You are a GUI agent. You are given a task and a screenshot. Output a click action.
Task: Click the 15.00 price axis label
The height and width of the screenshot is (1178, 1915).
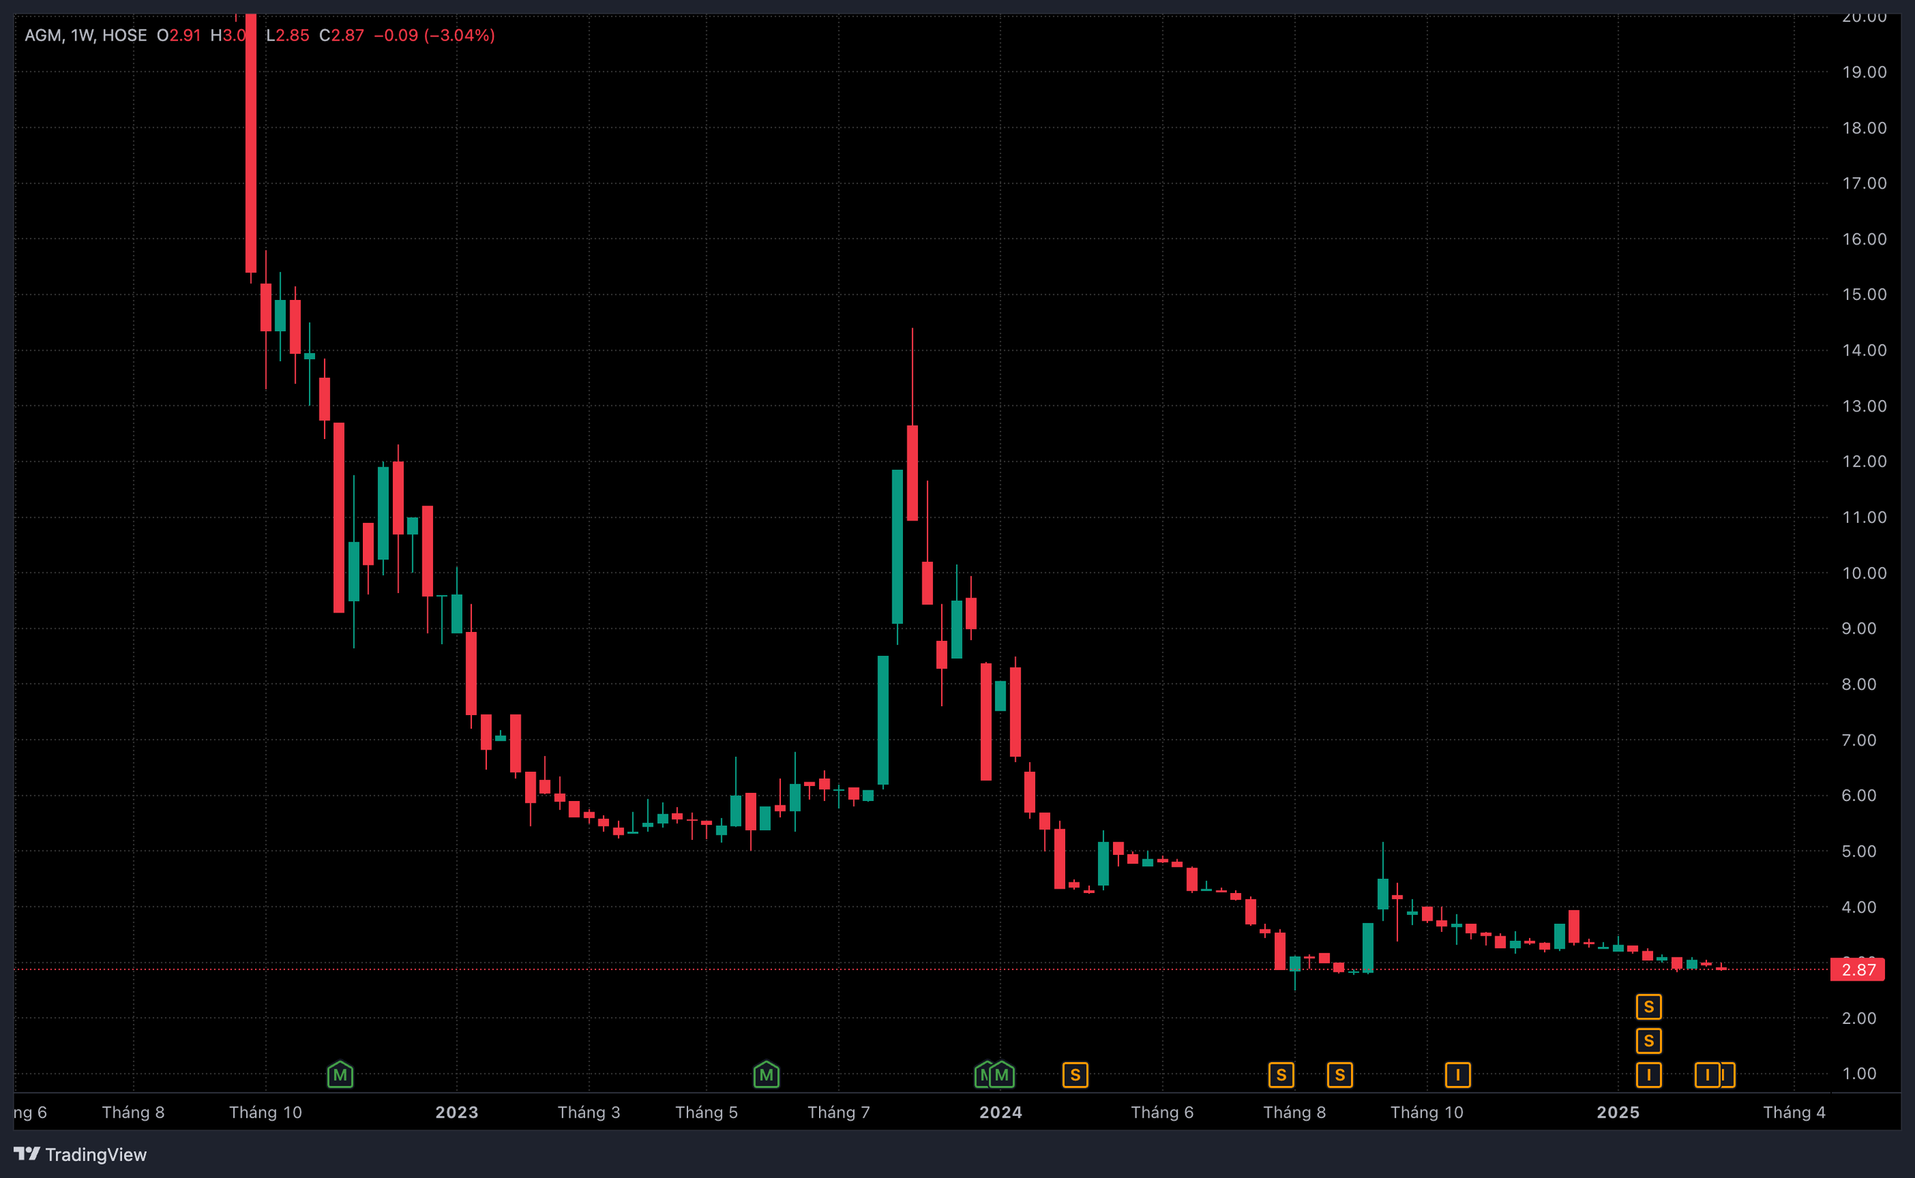[x=1864, y=295]
